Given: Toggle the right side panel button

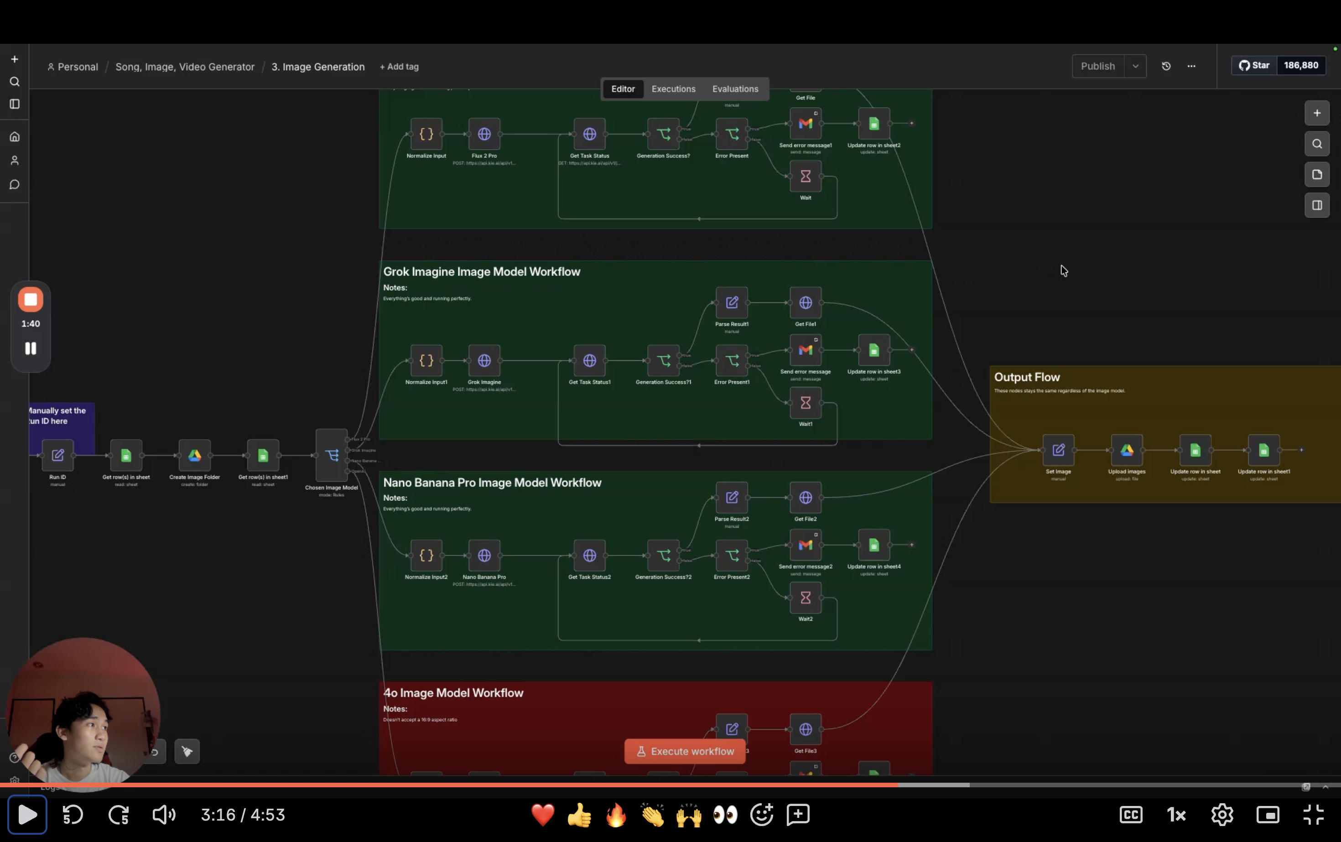Looking at the screenshot, I should pyautogui.click(x=1317, y=205).
